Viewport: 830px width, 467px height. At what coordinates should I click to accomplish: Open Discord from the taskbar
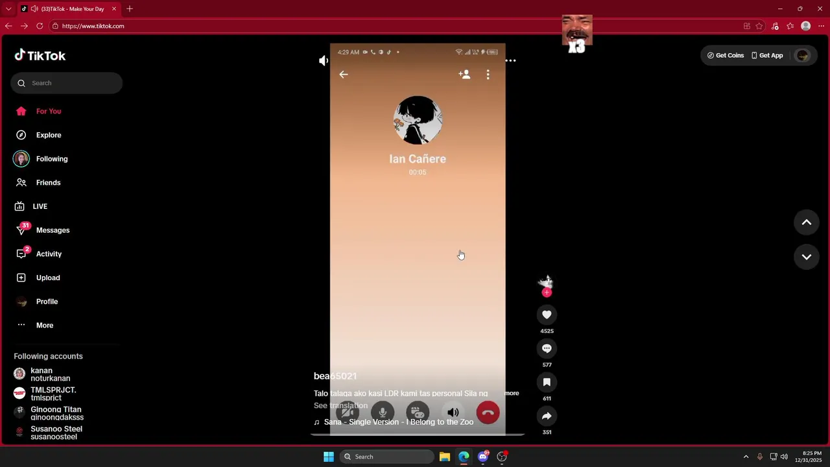click(x=483, y=457)
